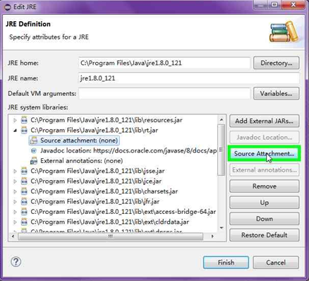Cancel the Edit JRE dialog
The width and height of the screenshot is (309, 281).
click(276, 263)
